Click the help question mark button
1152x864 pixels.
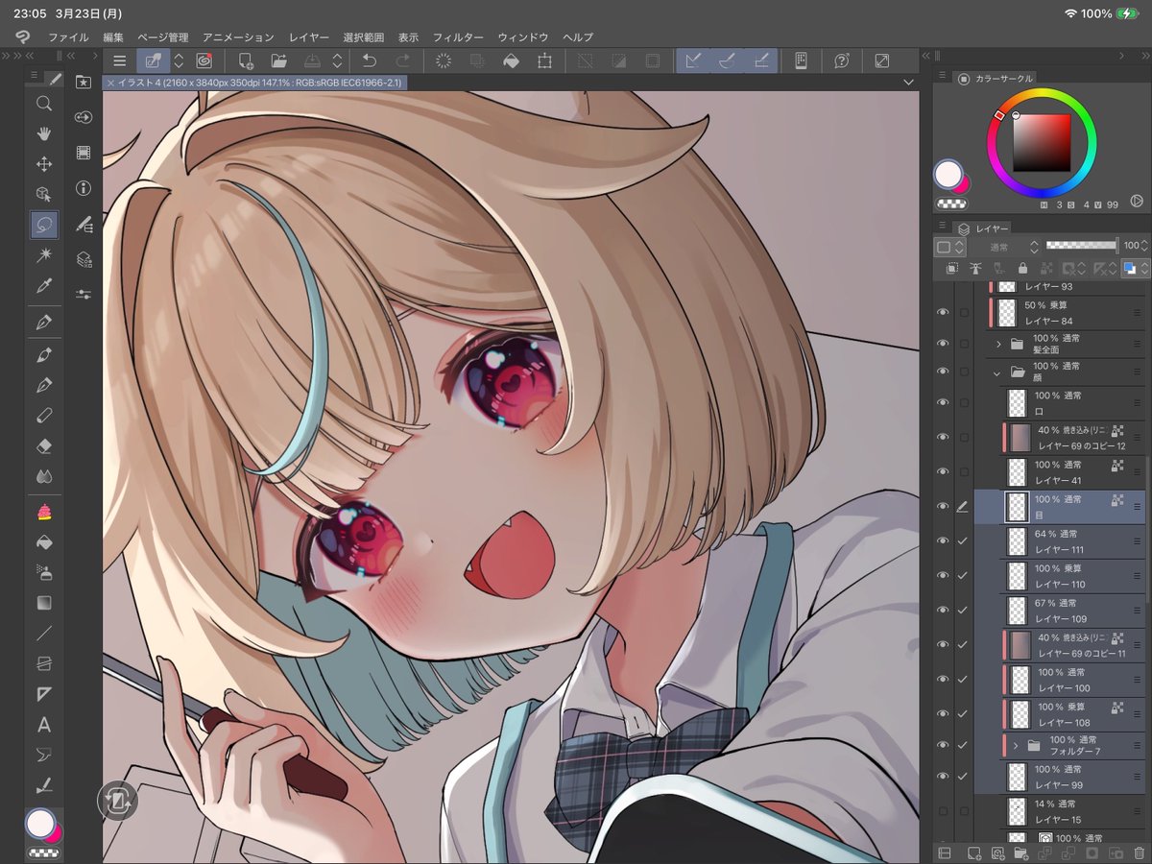[843, 60]
